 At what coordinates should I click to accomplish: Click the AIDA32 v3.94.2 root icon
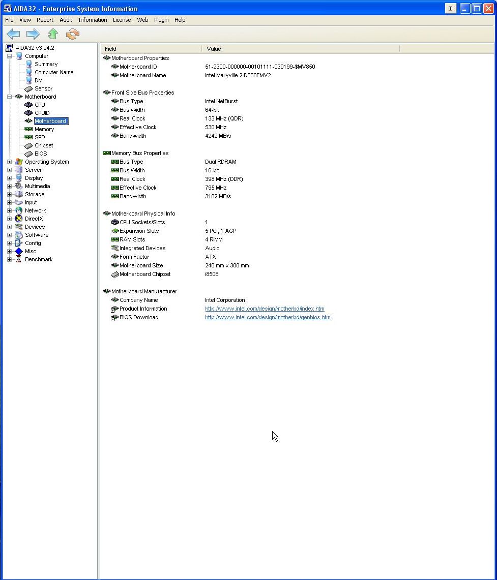click(x=9, y=48)
